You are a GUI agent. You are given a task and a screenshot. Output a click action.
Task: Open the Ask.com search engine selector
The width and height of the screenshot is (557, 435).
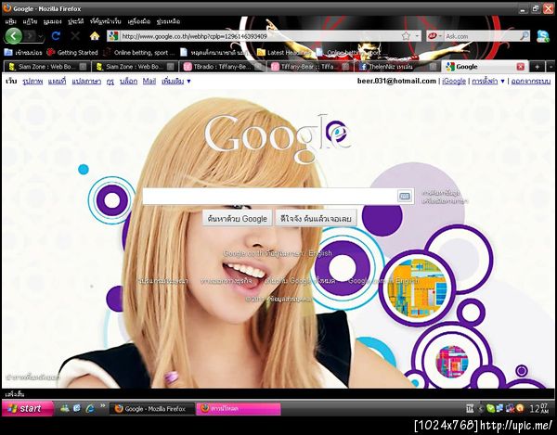[434, 36]
